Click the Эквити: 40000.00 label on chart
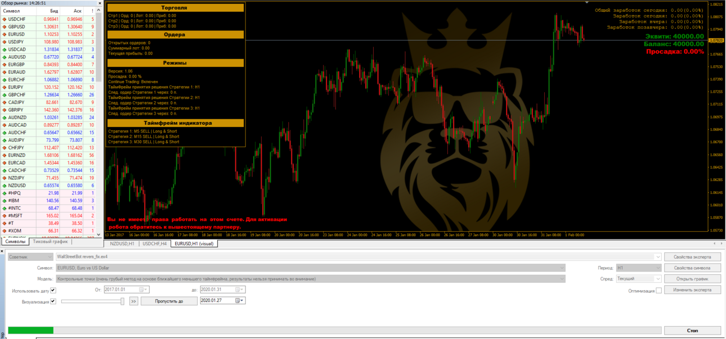The image size is (726, 339). [x=674, y=36]
